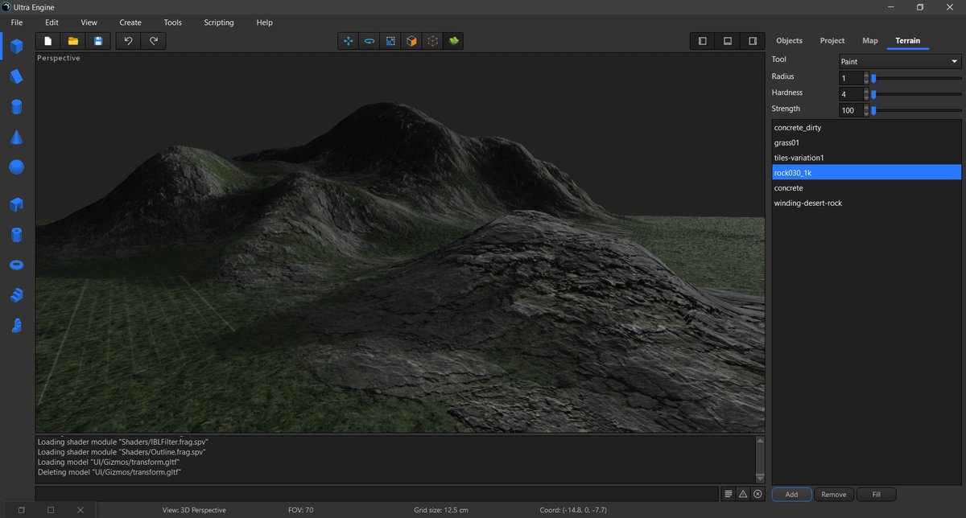Click the Hardness number input field
Image resolution: width=966 pixels, height=518 pixels.
point(851,94)
